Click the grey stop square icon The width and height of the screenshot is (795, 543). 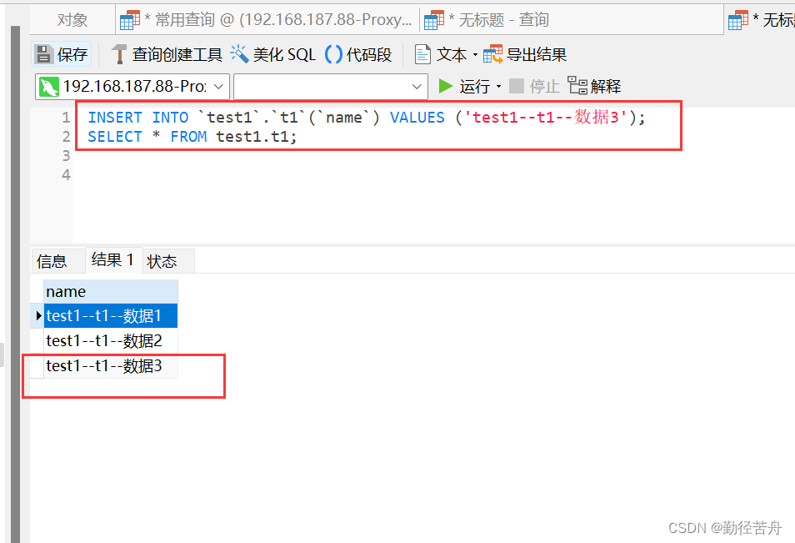click(x=516, y=86)
